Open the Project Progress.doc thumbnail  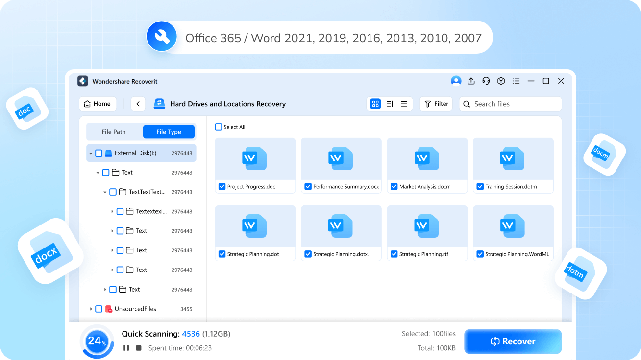[x=255, y=158]
